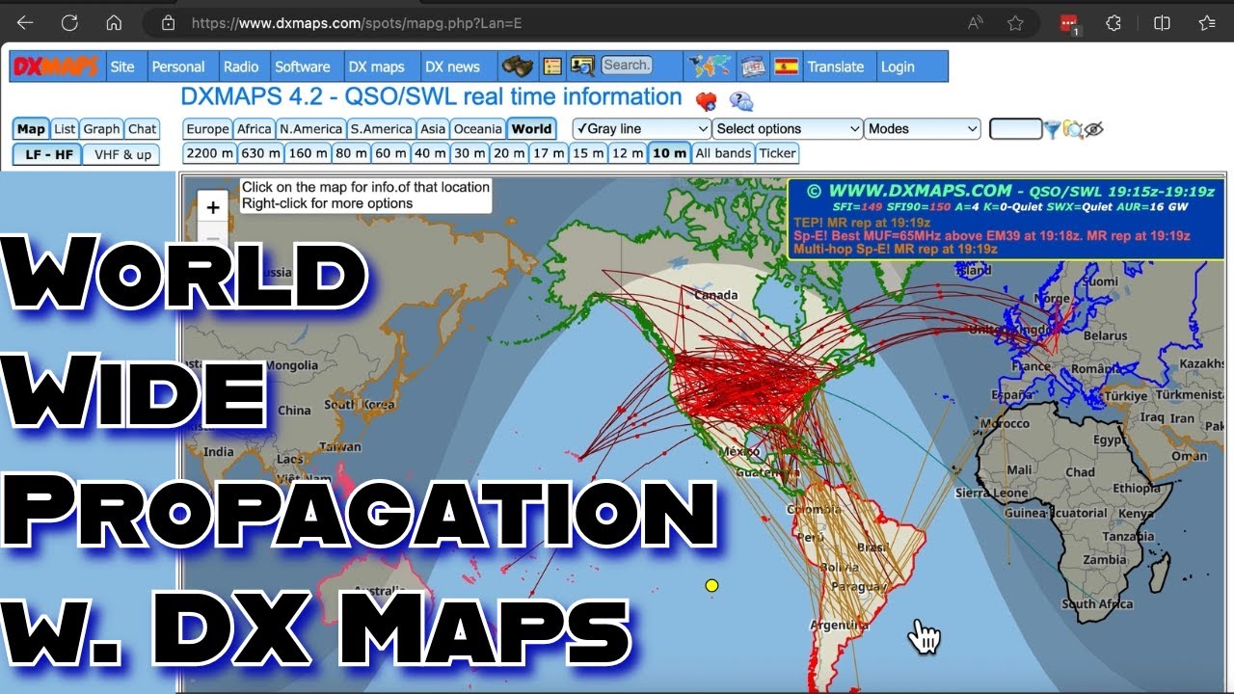The height and width of the screenshot is (694, 1234).
Task: Click the DXMAPS logo
Action: click(x=55, y=67)
